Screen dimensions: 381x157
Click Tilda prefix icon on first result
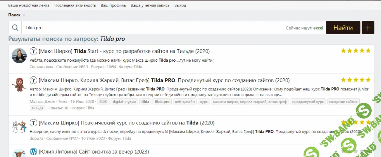click(33, 51)
